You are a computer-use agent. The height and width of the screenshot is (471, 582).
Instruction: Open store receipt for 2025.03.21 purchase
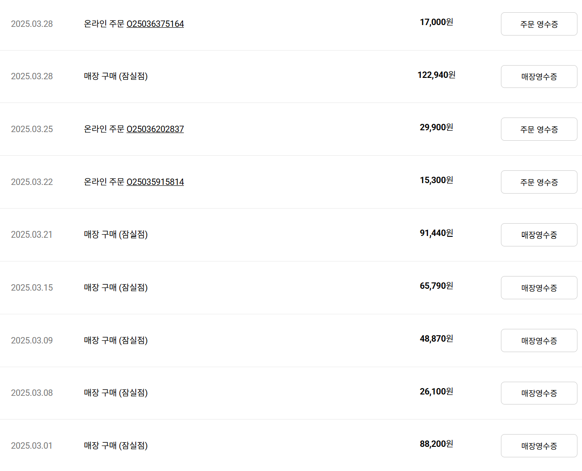click(x=539, y=235)
